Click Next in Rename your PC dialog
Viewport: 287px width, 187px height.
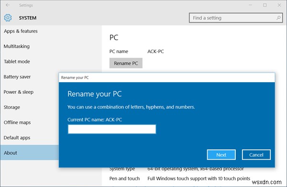point(221,155)
